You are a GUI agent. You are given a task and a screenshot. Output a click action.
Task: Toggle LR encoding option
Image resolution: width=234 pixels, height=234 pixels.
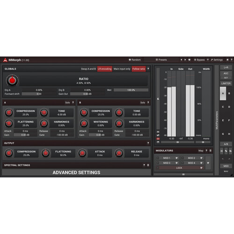click(105, 69)
